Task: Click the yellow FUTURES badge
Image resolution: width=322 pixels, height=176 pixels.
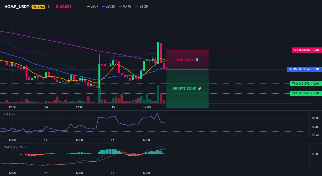Action: point(38,7)
